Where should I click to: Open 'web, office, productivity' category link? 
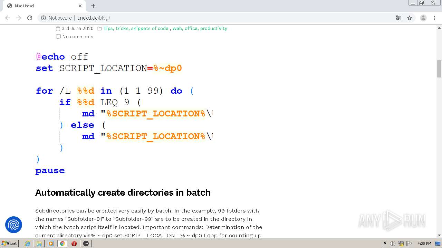click(200, 28)
